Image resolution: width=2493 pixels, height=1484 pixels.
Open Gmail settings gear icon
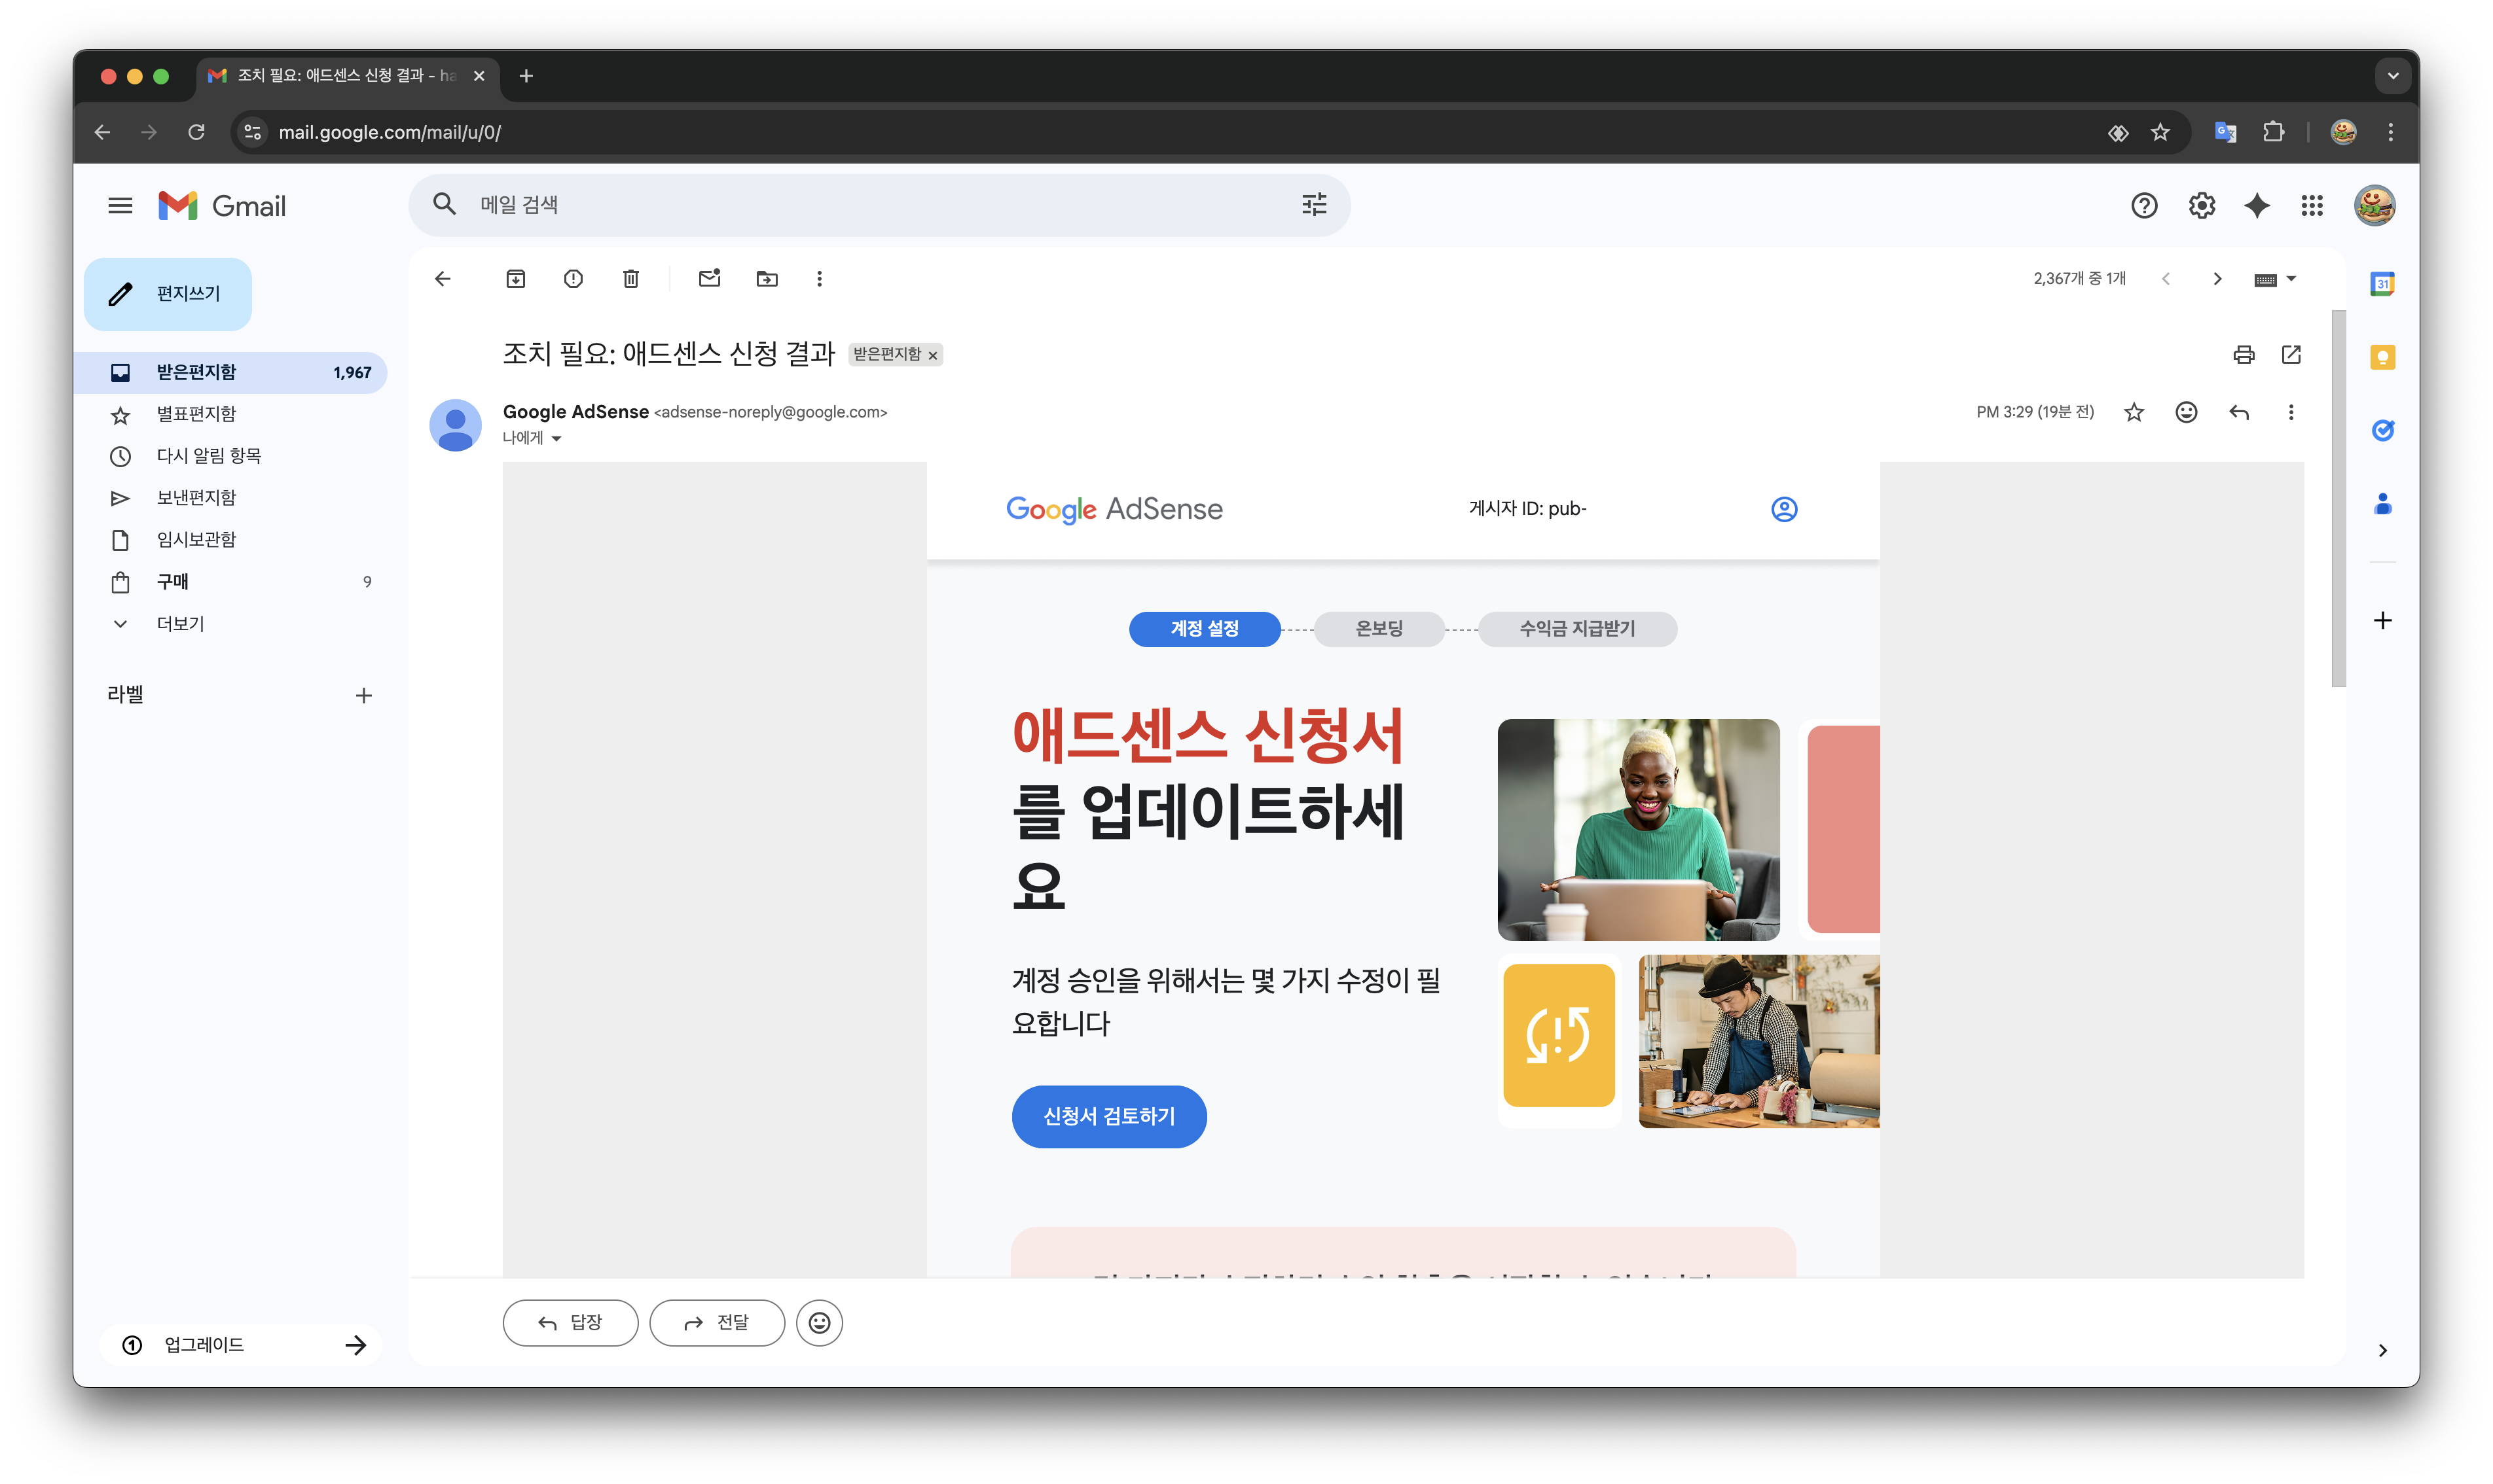tap(2201, 206)
